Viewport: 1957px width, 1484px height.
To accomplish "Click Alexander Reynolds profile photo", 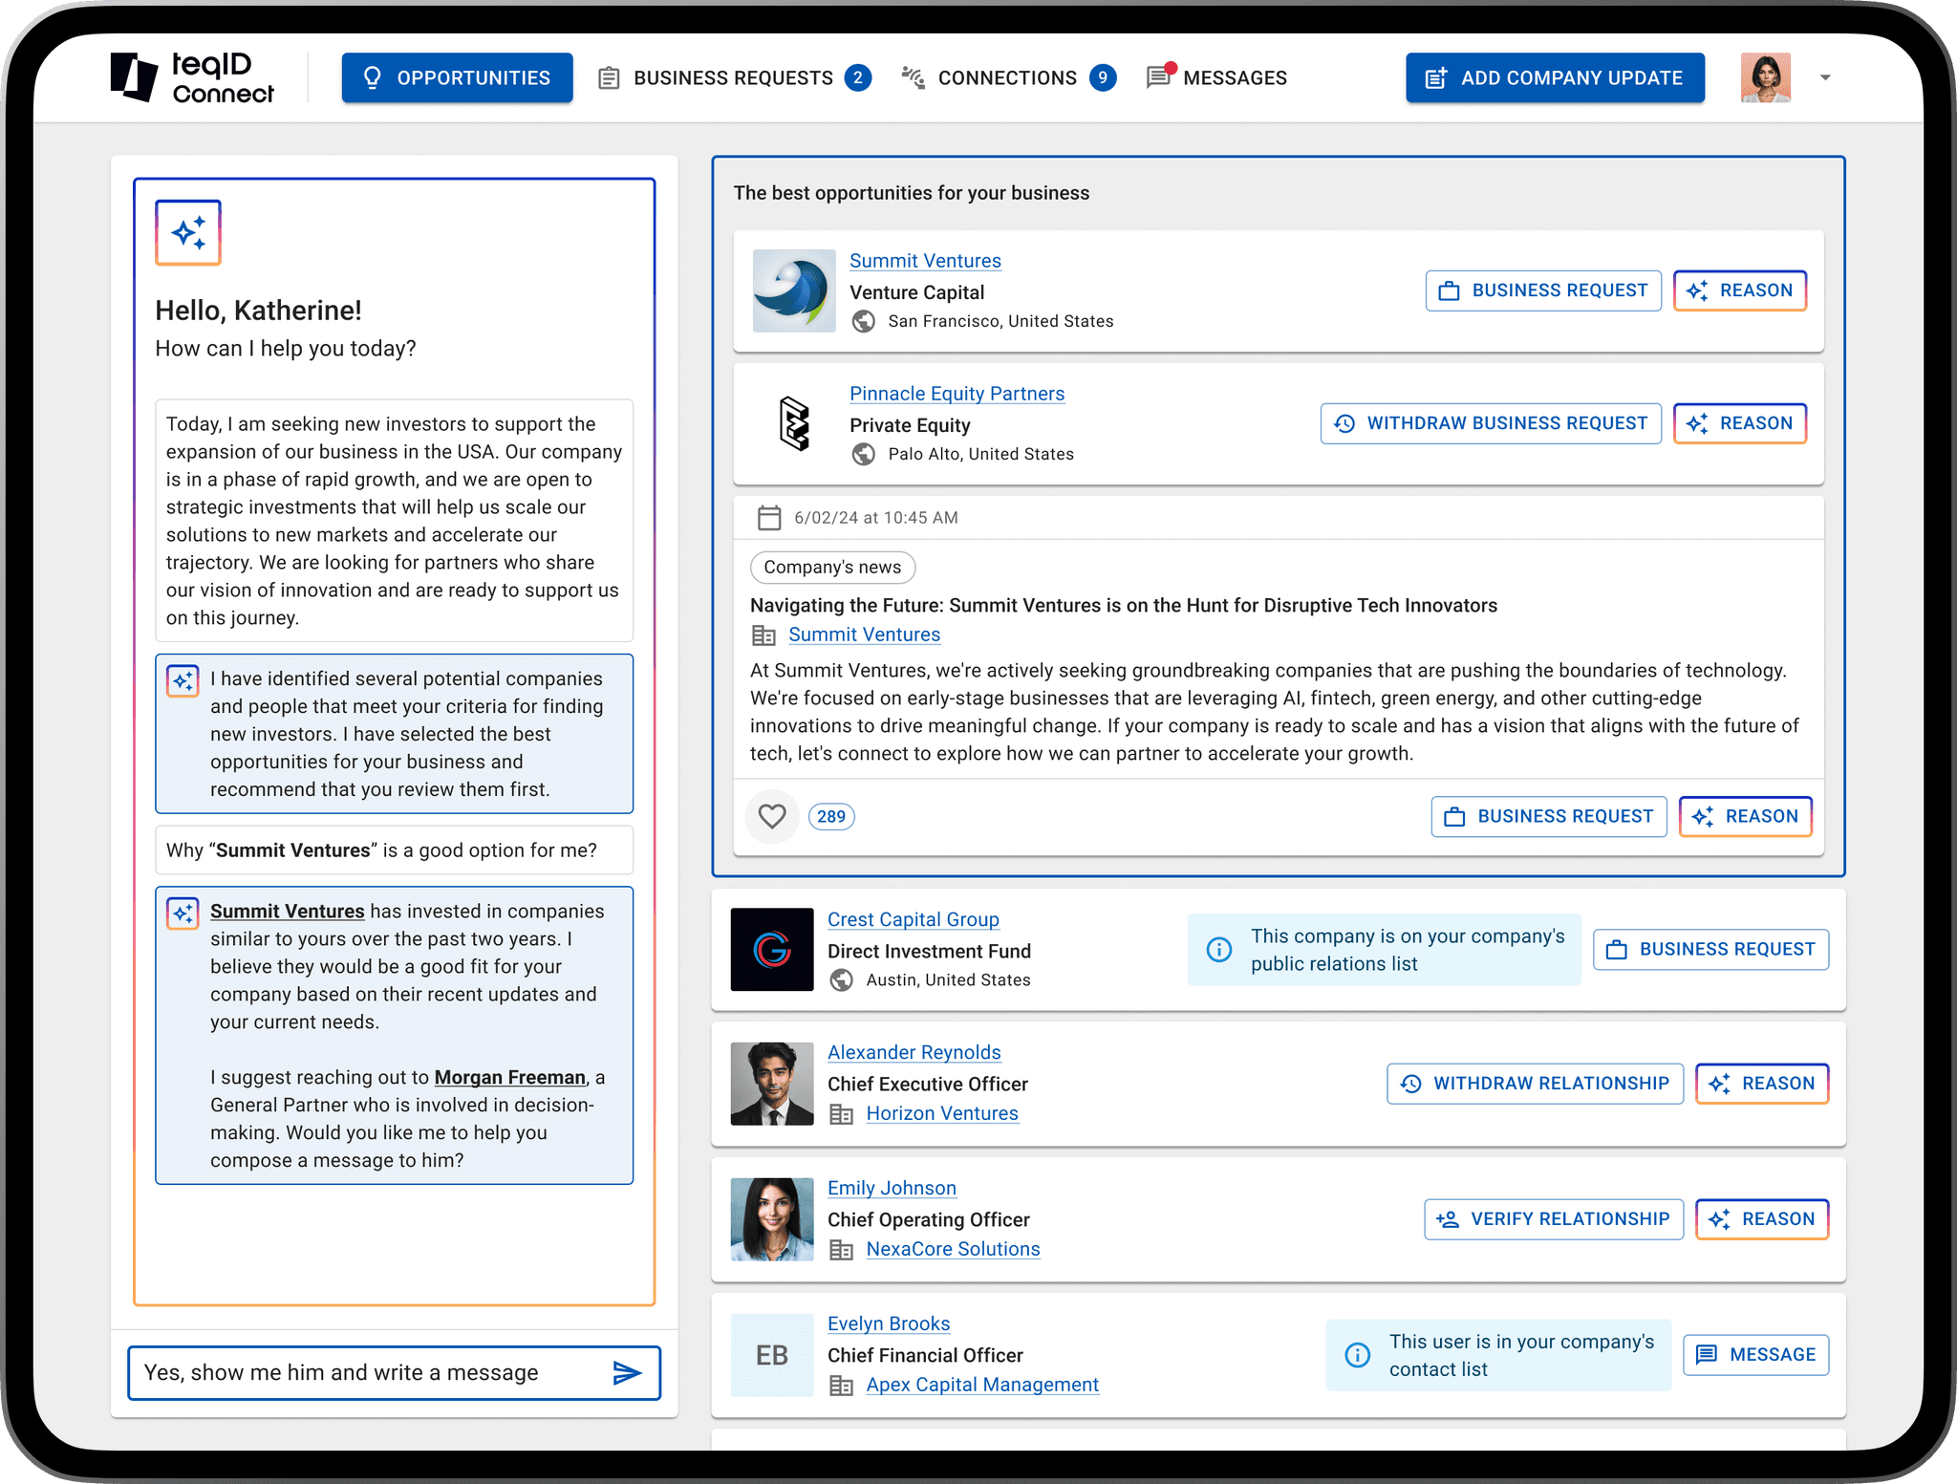I will [772, 1084].
